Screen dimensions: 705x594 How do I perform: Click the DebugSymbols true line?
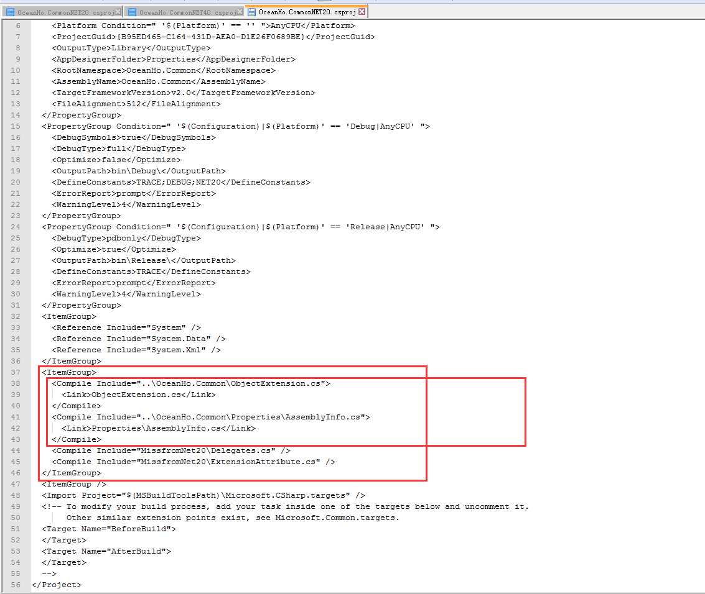(x=134, y=137)
